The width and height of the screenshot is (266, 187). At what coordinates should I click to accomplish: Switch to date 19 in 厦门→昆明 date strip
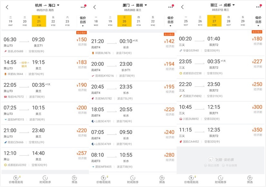click(110, 21)
